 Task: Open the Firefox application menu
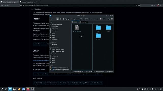point(161,5)
